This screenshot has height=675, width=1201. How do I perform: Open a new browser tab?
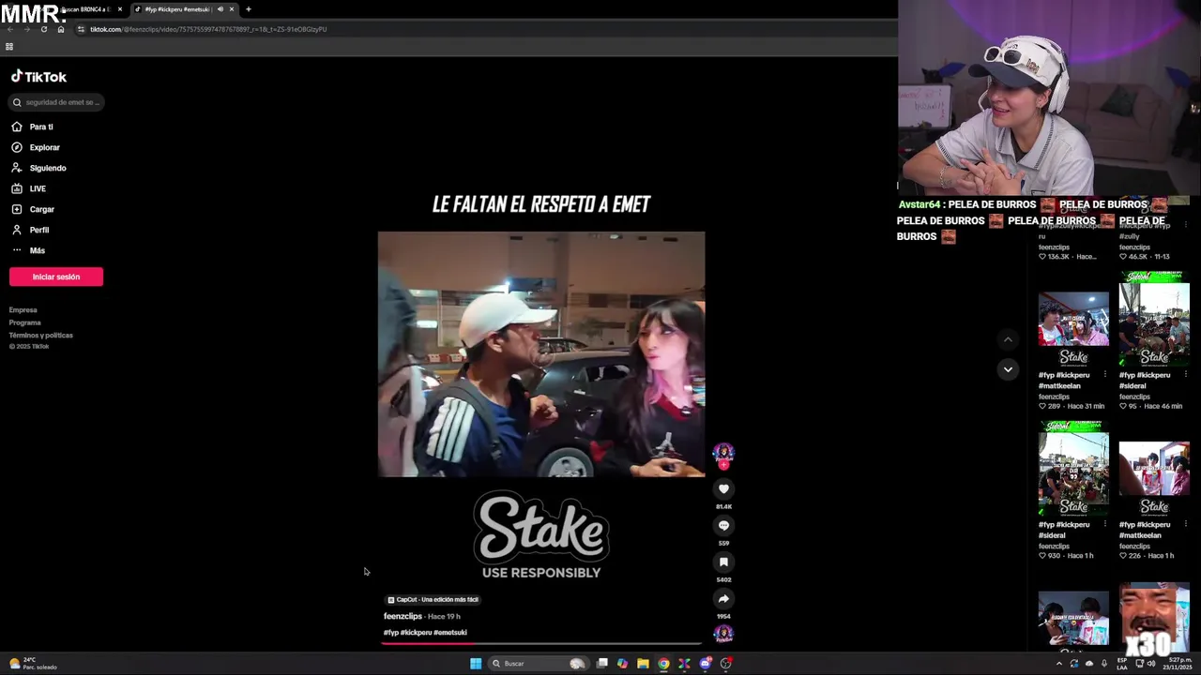(249, 9)
